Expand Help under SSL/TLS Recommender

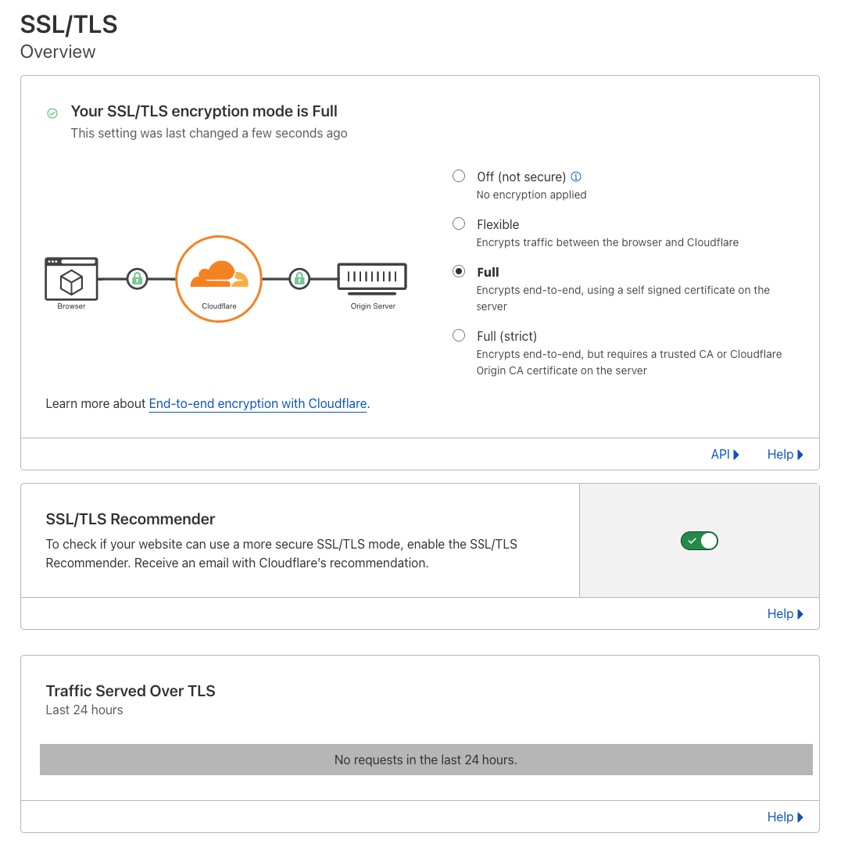click(785, 614)
